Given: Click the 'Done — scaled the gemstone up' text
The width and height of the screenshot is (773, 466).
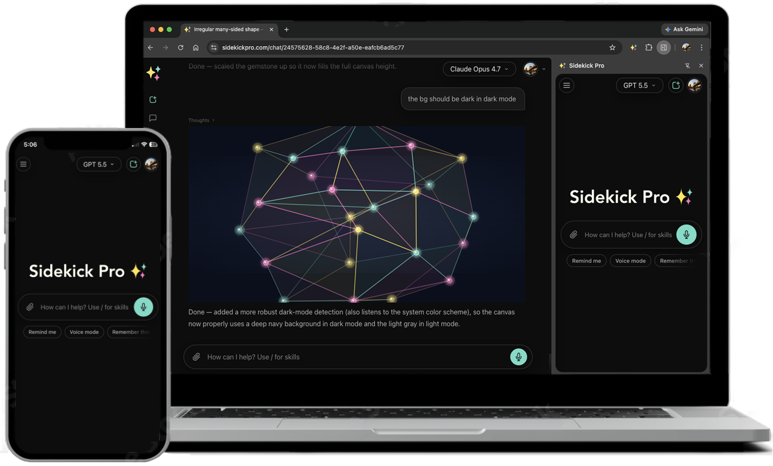Looking at the screenshot, I should click(292, 66).
